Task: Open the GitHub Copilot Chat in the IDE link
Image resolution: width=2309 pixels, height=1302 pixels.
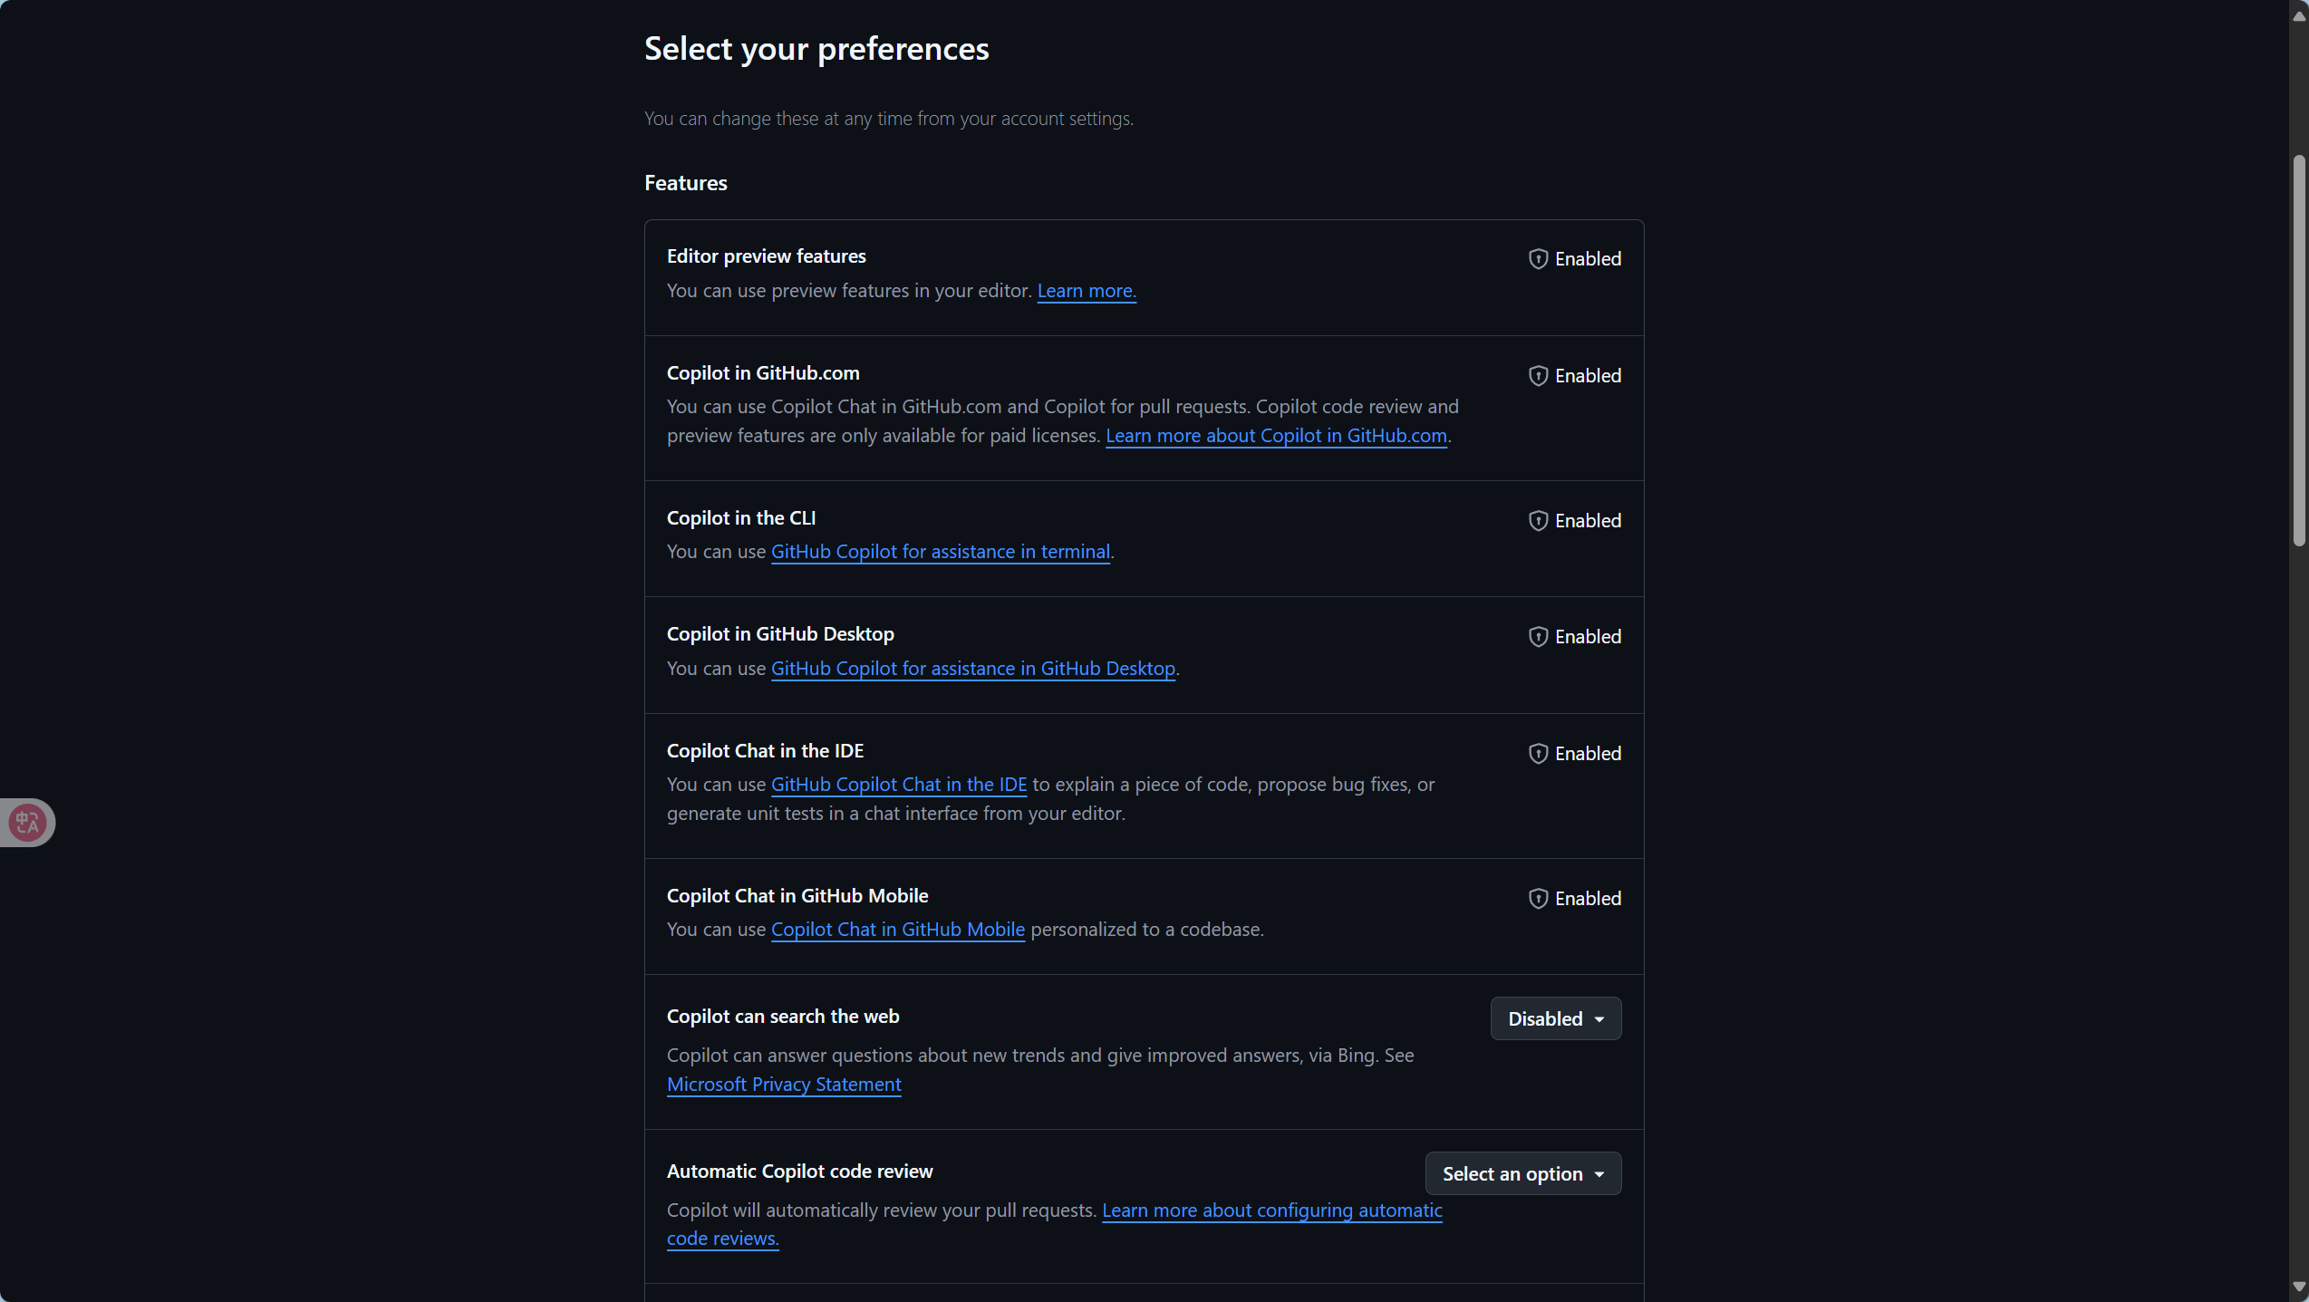Action: (x=898, y=785)
